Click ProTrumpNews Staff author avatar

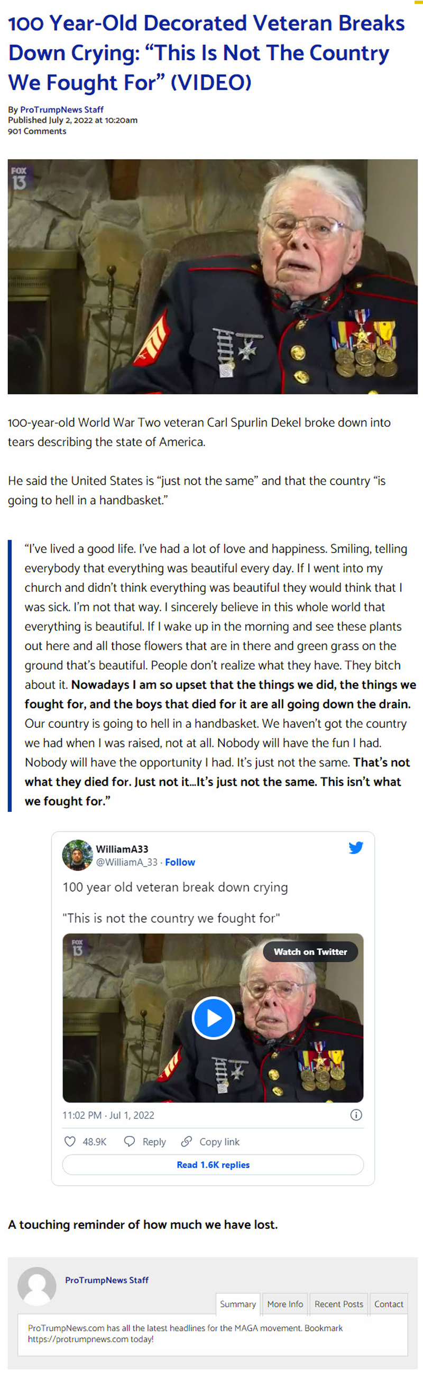[x=37, y=1286]
